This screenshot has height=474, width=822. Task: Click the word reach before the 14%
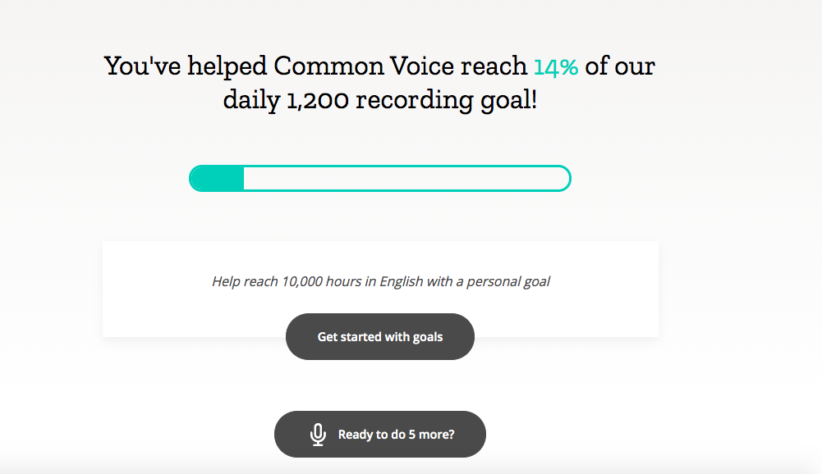(494, 66)
